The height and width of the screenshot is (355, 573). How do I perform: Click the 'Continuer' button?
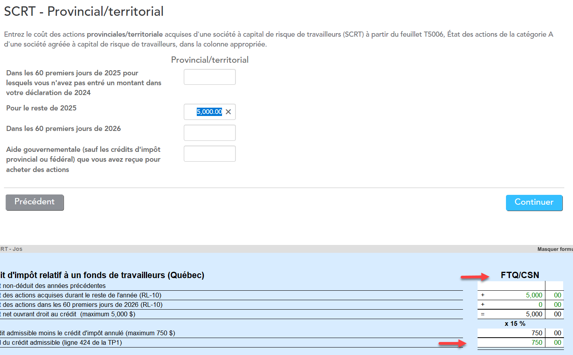point(534,202)
